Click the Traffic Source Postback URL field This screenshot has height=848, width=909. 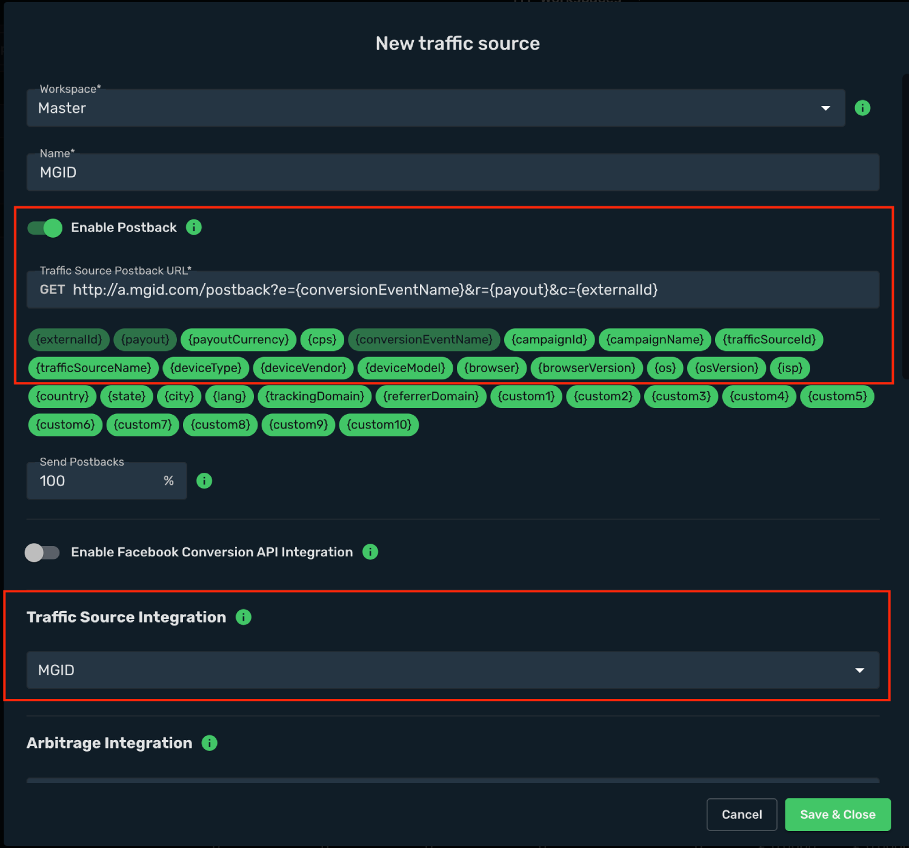coord(453,290)
